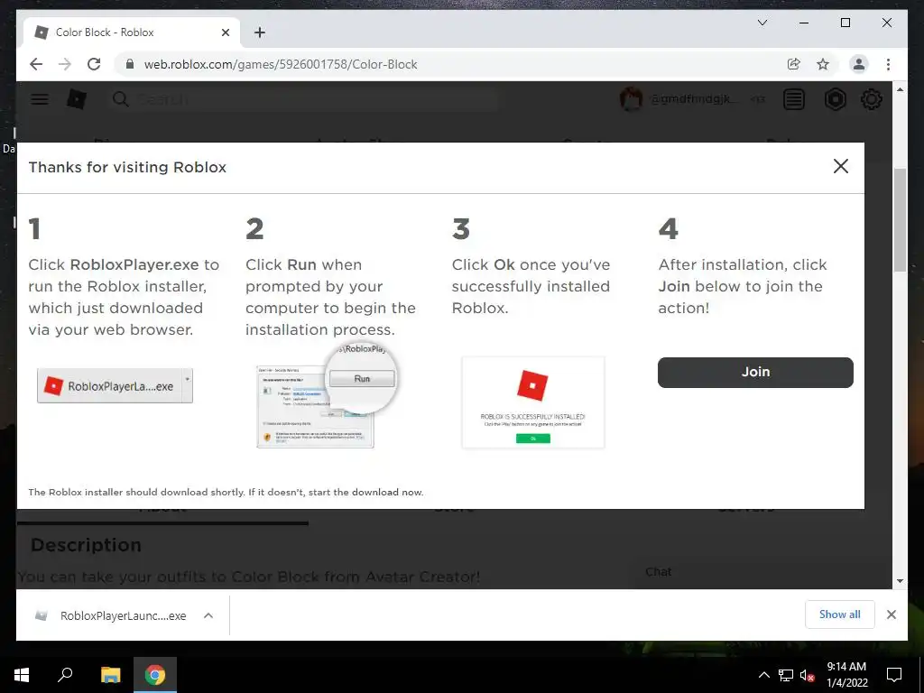Viewport: 924px width, 693px height.
Task: Click the RobloxPlayerLa....exe sample image
Action: [x=115, y=385]
